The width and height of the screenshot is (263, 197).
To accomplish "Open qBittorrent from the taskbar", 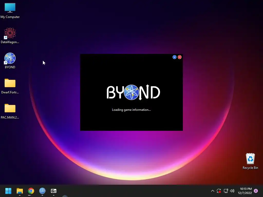I will pos(42,191).
